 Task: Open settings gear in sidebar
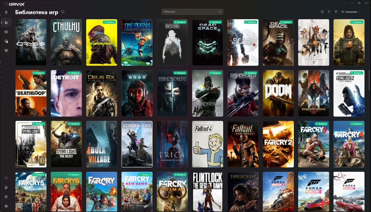pyautogui.click(x=6, y=206)
